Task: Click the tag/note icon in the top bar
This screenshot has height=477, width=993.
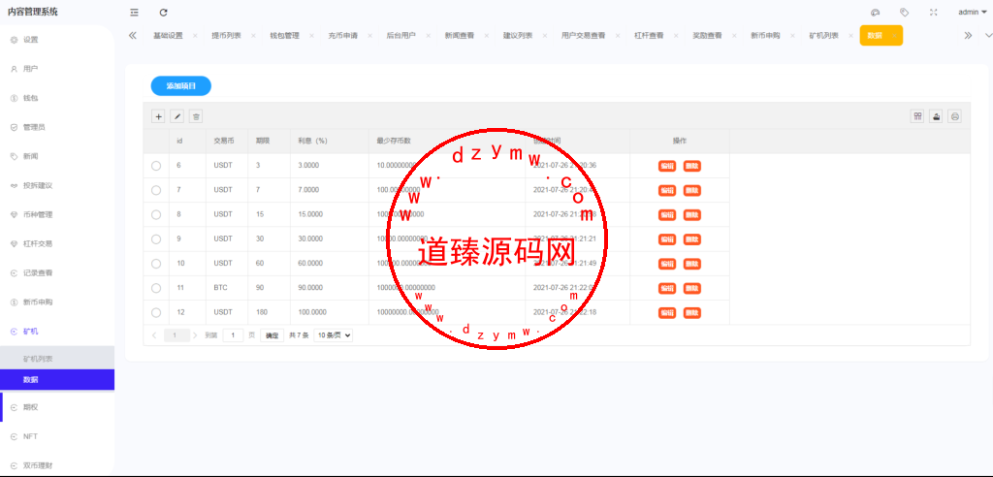Action: [905, 12]
